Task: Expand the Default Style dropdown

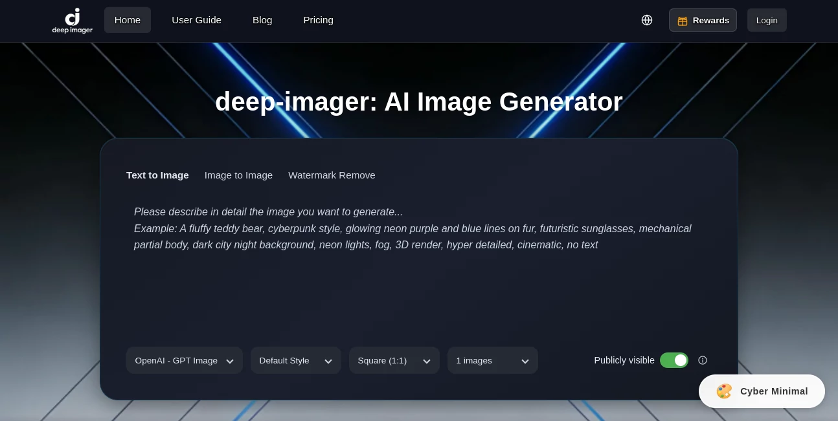Action: click(x=296, y=360)
